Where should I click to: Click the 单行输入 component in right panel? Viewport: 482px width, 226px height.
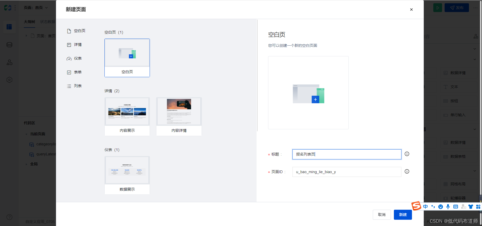pos(459,115)
